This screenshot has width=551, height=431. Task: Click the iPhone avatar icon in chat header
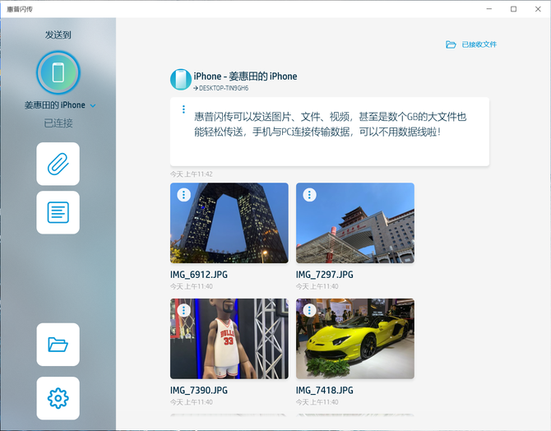(181, 80)
